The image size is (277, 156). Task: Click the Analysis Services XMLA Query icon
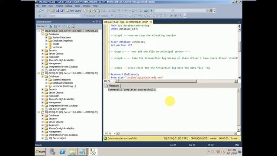pos(99,11)
